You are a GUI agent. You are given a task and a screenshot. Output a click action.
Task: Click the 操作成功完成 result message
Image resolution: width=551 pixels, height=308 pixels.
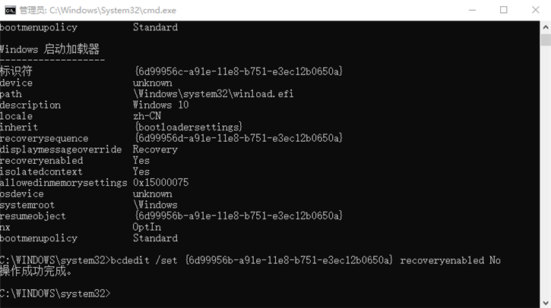click(x=36, y=271)
